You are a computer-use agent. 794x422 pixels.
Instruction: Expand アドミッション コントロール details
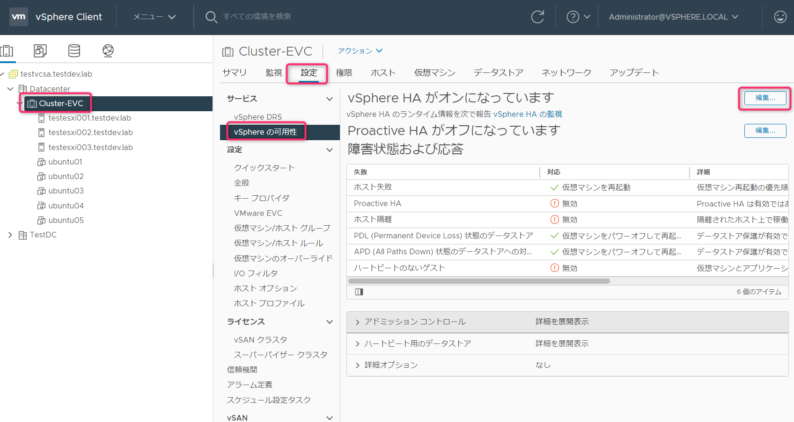[357, 322]
